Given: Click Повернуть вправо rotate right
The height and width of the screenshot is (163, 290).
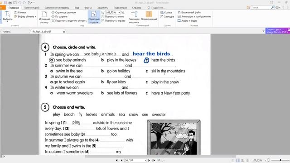Looking at the screenshot, I should click(113, 20).
